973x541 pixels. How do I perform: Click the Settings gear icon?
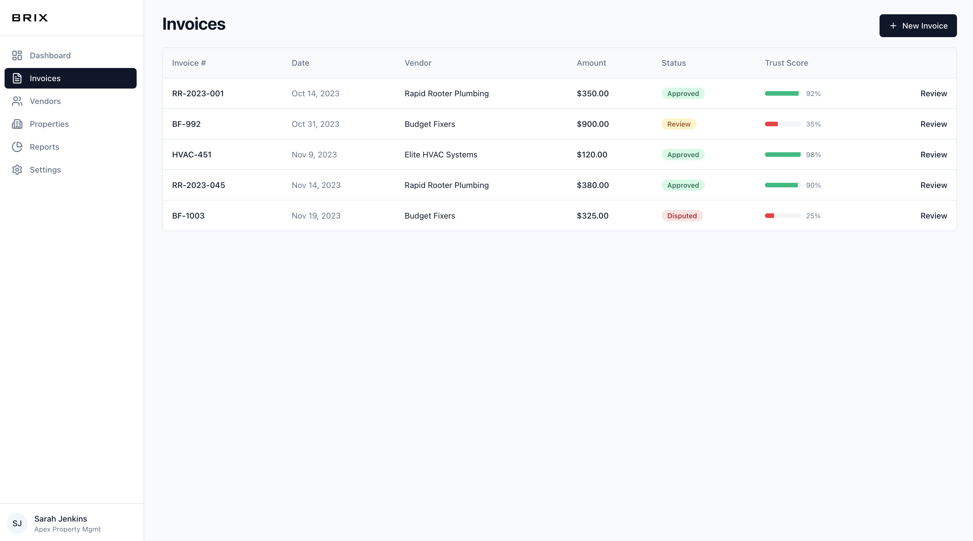click(x=17, y=169)
